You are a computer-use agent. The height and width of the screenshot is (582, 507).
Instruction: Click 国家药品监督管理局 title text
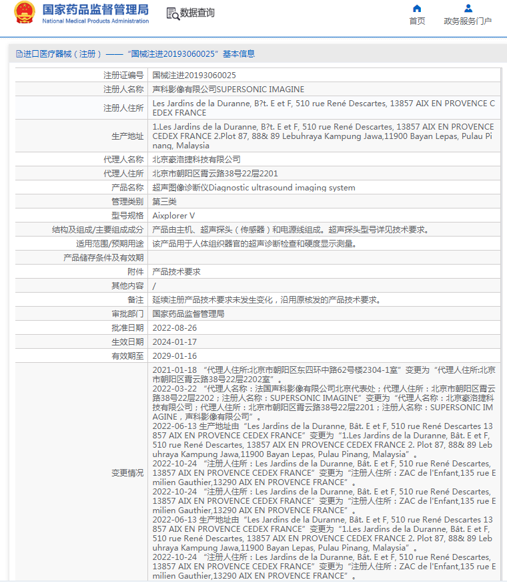(95, 9)
